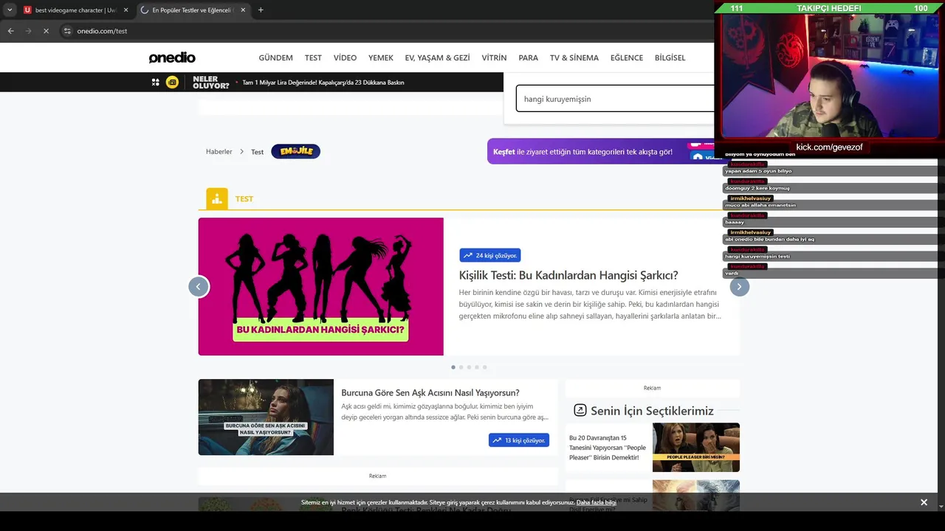The height and width of the screenshot is (531, 945).
Task: Open the PARA menu item
Action: 528,58
